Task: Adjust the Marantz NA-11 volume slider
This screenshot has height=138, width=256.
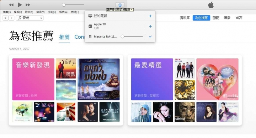Action: pos(132,37)
